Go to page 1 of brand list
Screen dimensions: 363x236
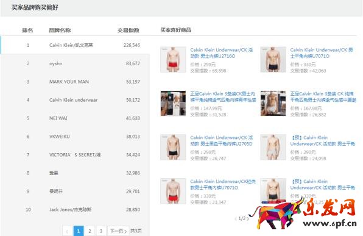79,231
